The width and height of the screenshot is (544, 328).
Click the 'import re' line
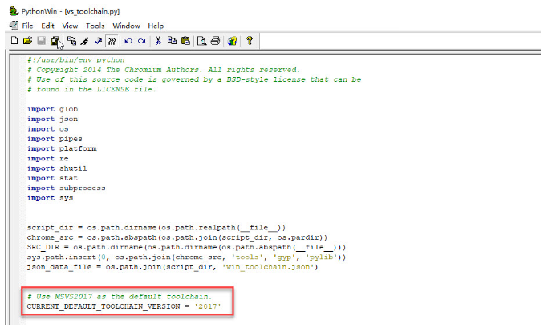48,159
